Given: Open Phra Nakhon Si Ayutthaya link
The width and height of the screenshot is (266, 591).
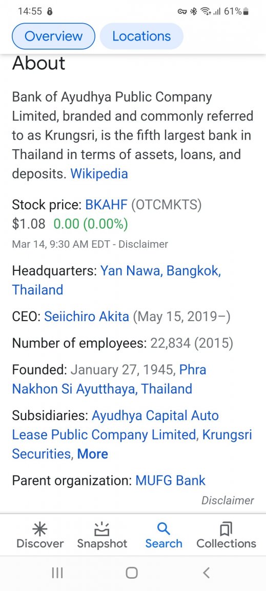Looking at the screenshot, I should click(x=109, y=379).
